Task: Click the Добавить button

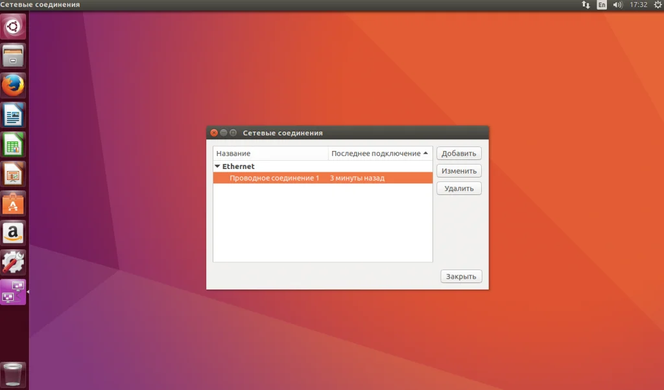Action: tap(459, 153)
